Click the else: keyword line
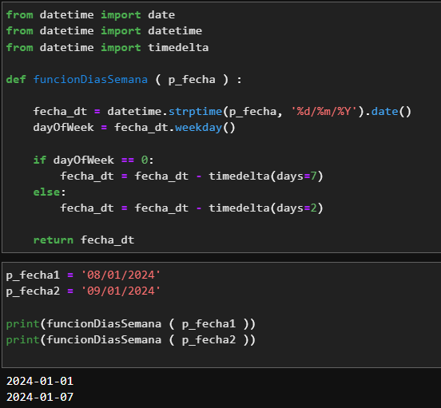Screen dimensions: 441x408 coord(50,192)
